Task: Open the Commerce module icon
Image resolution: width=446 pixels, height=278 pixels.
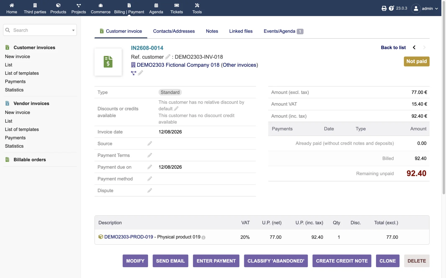Action: pos(101,5)
